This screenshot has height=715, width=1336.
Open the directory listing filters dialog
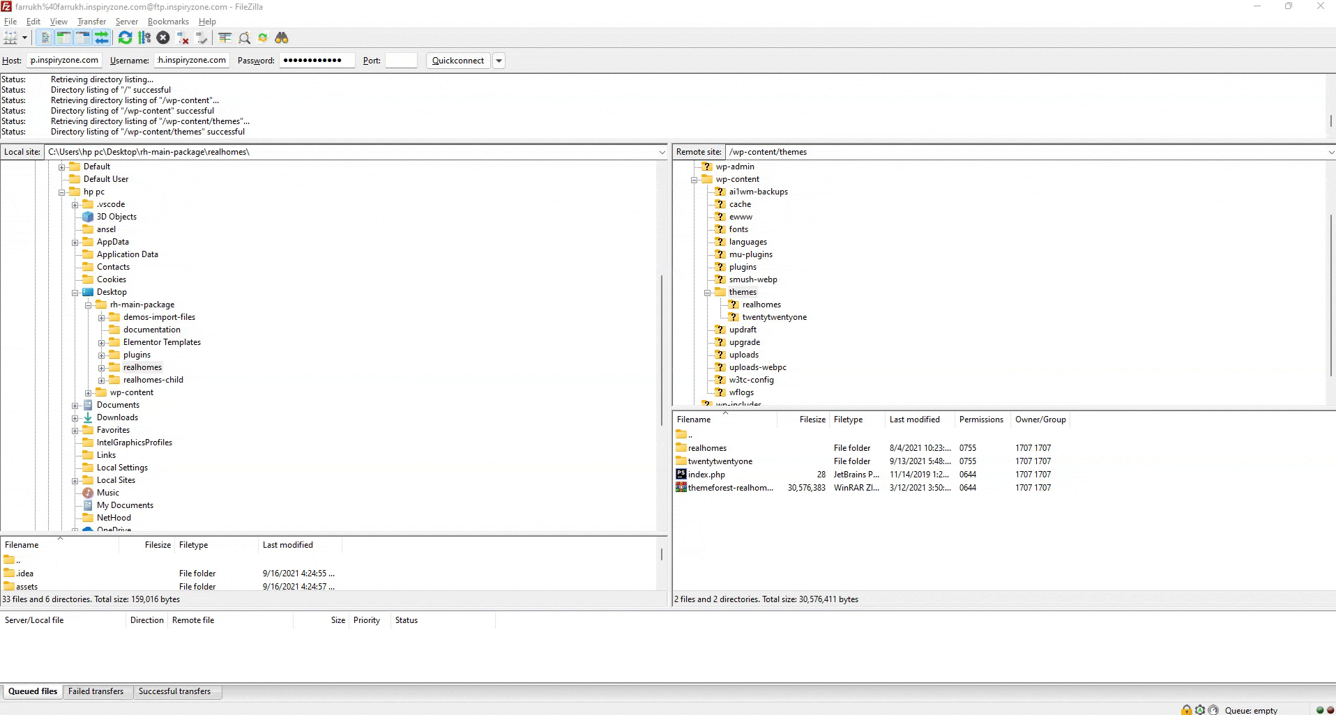coord(225,38)
